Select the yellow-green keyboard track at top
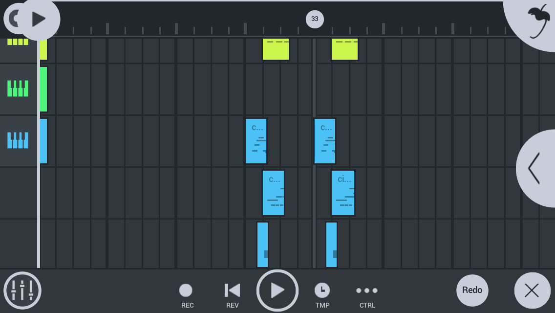The image size is (555, 313). 18,44
